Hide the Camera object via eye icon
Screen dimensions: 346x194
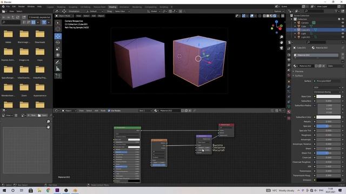point(343,23)
